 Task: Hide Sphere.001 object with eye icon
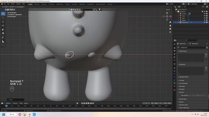click(204, 22)
